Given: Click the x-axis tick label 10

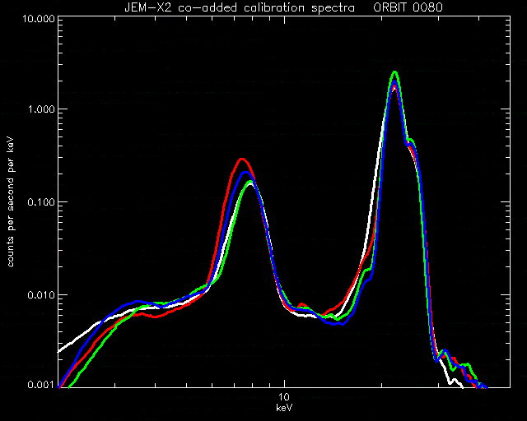Looking at the screenshot, I should [284, 397].
